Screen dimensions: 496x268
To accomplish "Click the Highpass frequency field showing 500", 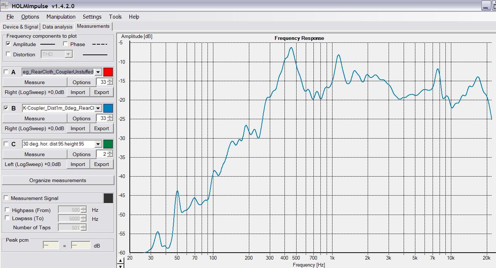I will click(x=72, y=210).
